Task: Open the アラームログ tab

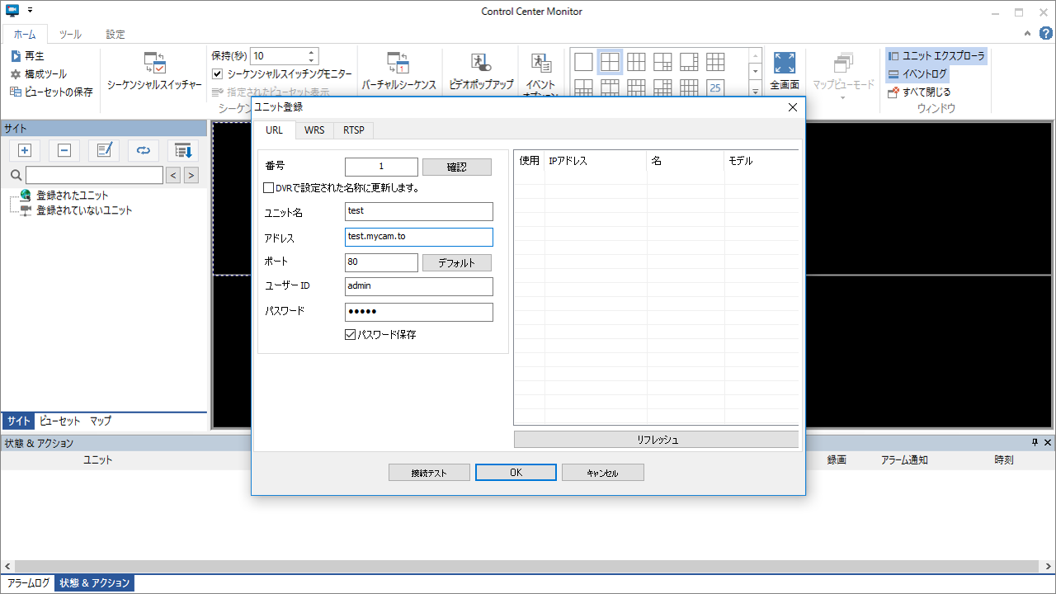Action: point(29,583)
